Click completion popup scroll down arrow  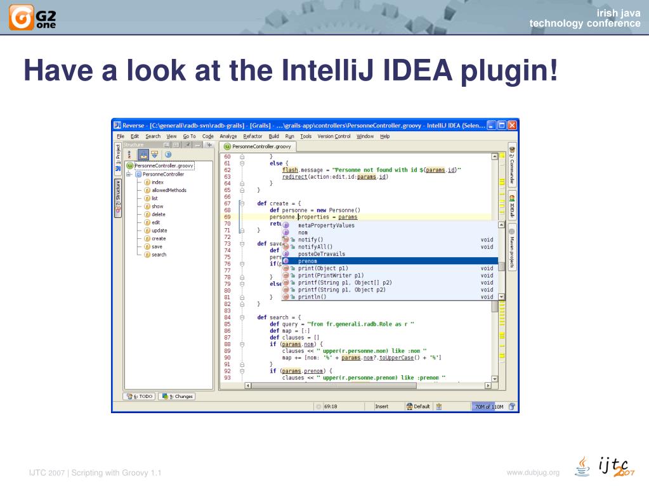501,297
